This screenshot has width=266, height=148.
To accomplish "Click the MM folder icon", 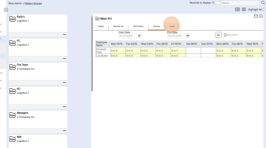I will click(x=12, y=139).
